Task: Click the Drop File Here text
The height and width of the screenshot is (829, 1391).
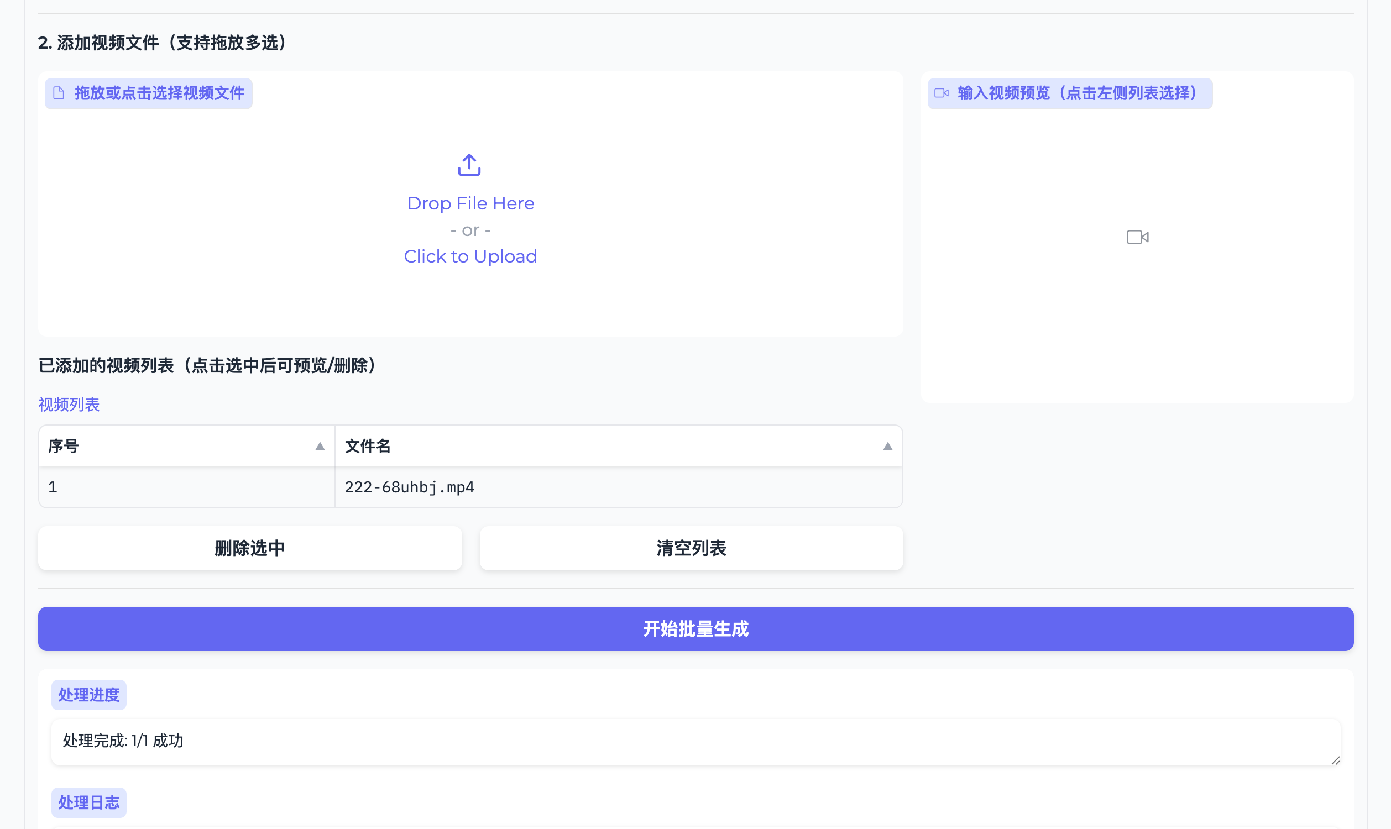Action: (470, 203)
